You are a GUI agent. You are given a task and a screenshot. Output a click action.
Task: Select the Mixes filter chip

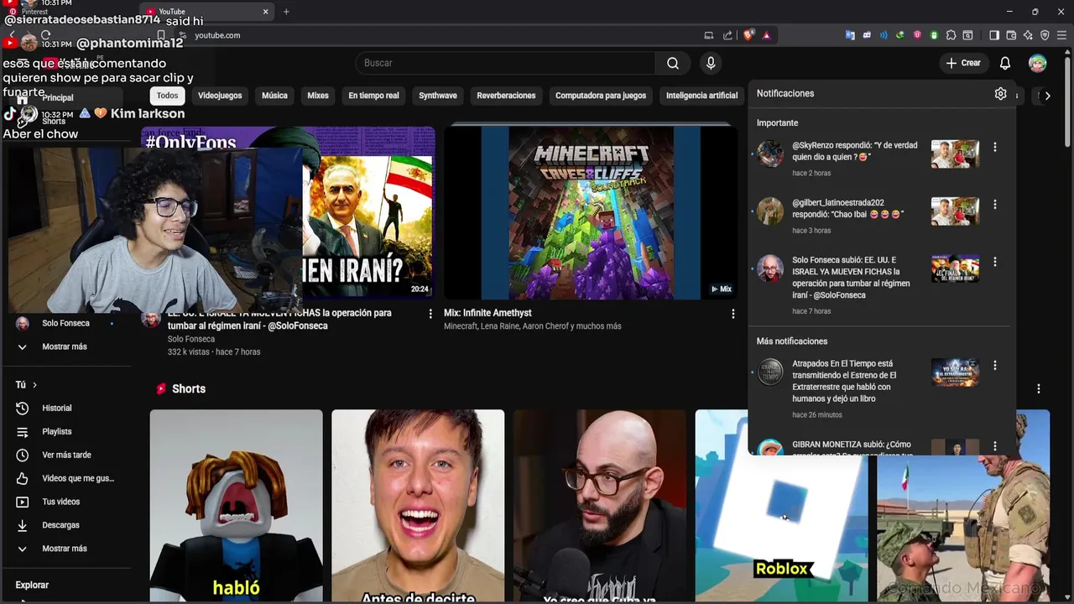tap(318, 96)
